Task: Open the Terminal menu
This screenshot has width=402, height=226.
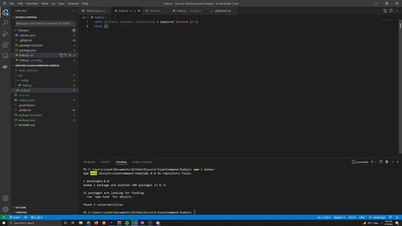Action: (x=73, y=4)
